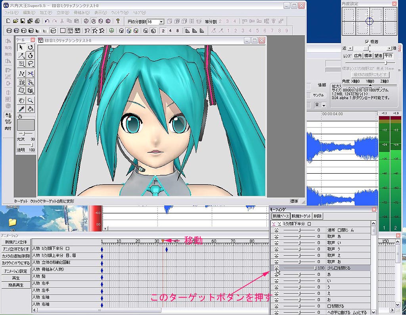Toggle the 2-division button in second toolbar
The height and width of the screenshot is (315, 406).
coord(163,31)
